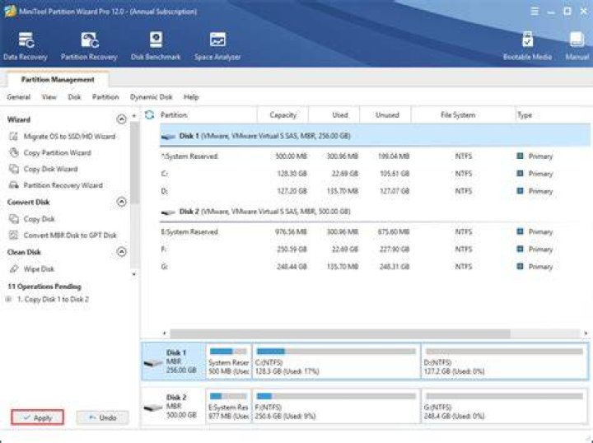Collapse the Convert Disk section

point(121,202)
